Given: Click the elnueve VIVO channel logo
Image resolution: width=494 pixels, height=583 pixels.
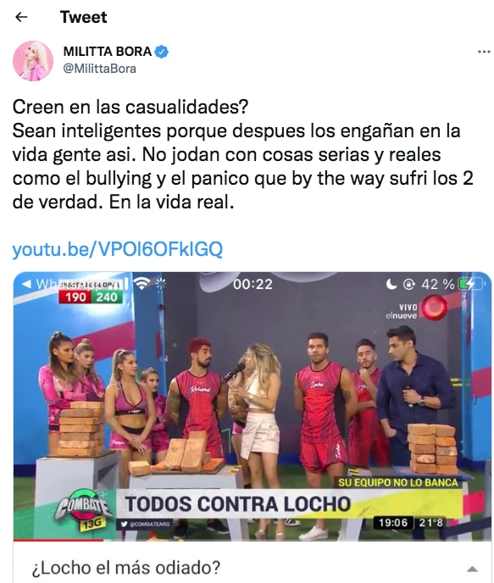Looking at the screenshot, I should point(417,308).
